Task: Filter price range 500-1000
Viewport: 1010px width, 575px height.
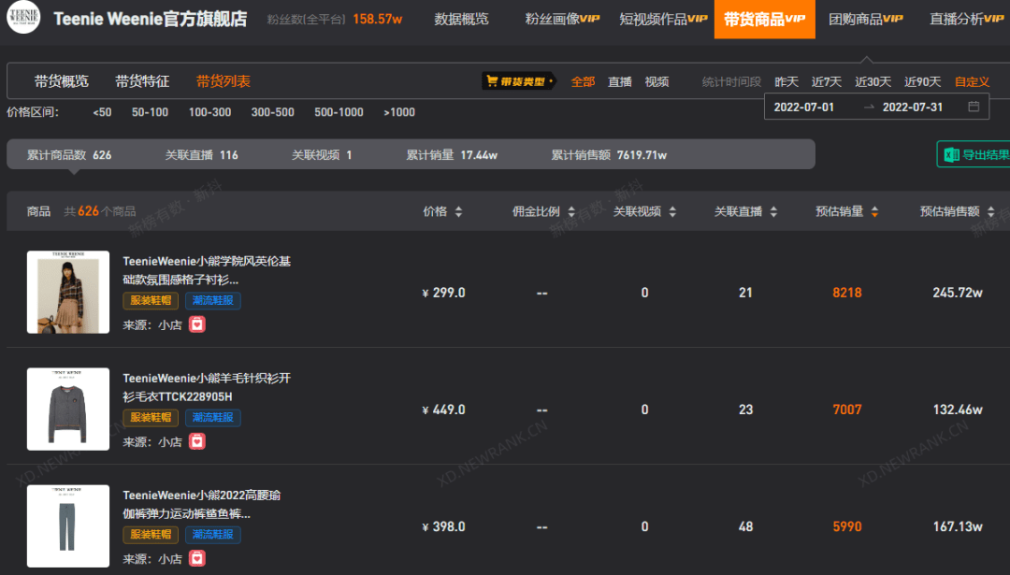Action: [339, 112]
